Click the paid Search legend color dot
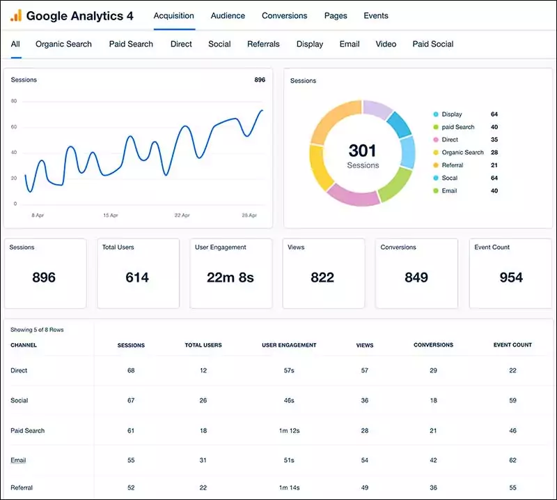 tap(436, 127)
